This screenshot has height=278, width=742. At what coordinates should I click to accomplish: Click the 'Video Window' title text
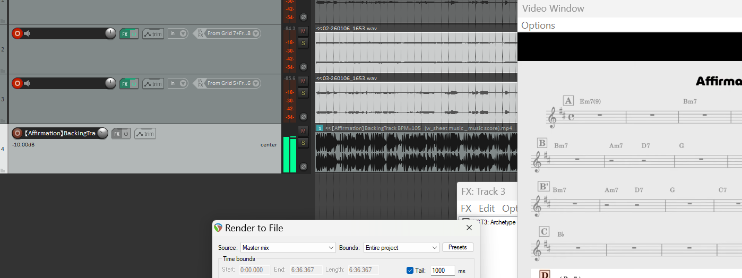(553, 8)
